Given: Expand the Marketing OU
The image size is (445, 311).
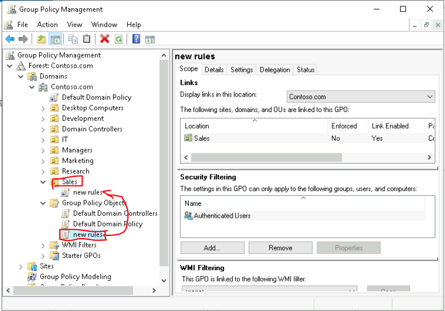Looking at the screenshot, I should pyautogui.click(x=43, y=161).
